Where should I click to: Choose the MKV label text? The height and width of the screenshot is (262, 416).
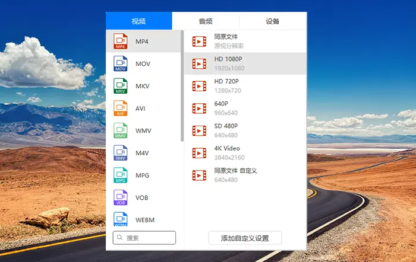point(143,86)
